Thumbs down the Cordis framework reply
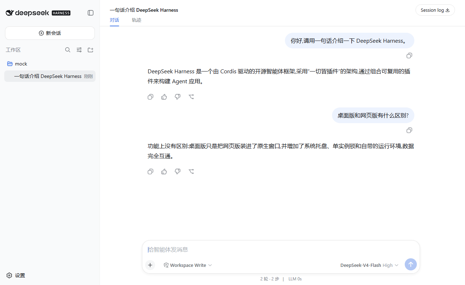 [x=178, y=97]
